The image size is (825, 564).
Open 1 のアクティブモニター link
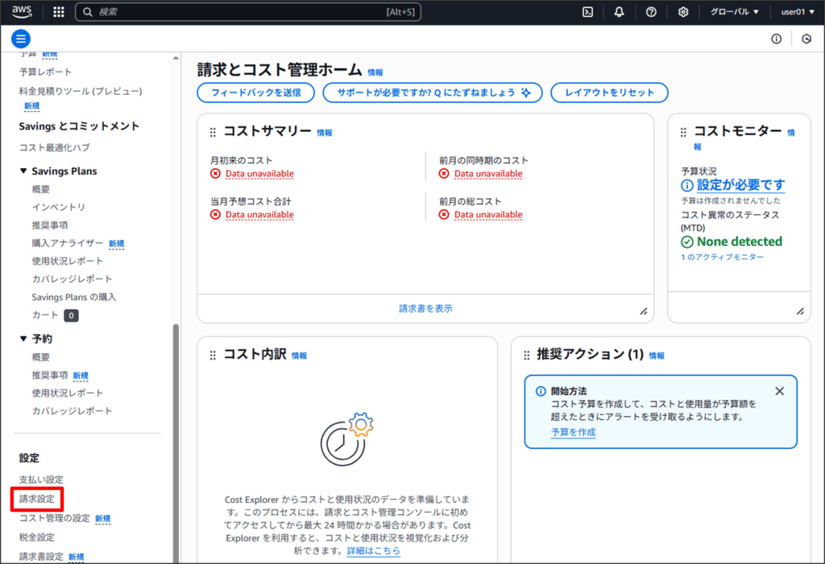723,257
